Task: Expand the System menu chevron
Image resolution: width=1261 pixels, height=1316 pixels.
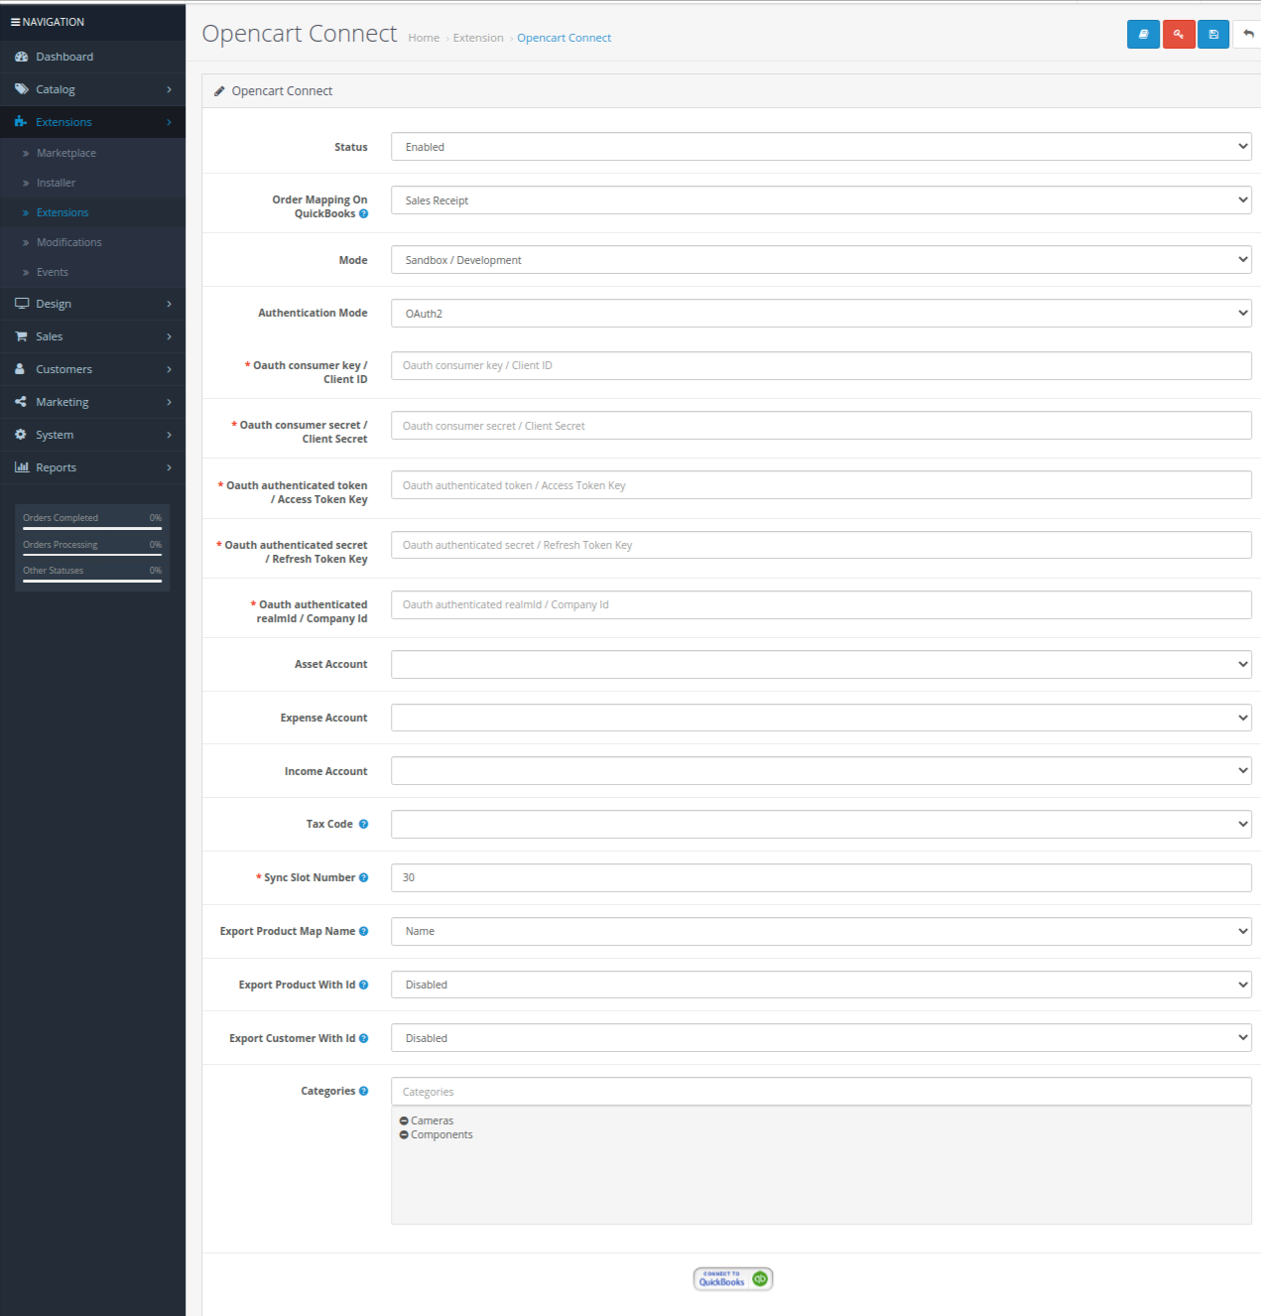Action: (169, 435)
